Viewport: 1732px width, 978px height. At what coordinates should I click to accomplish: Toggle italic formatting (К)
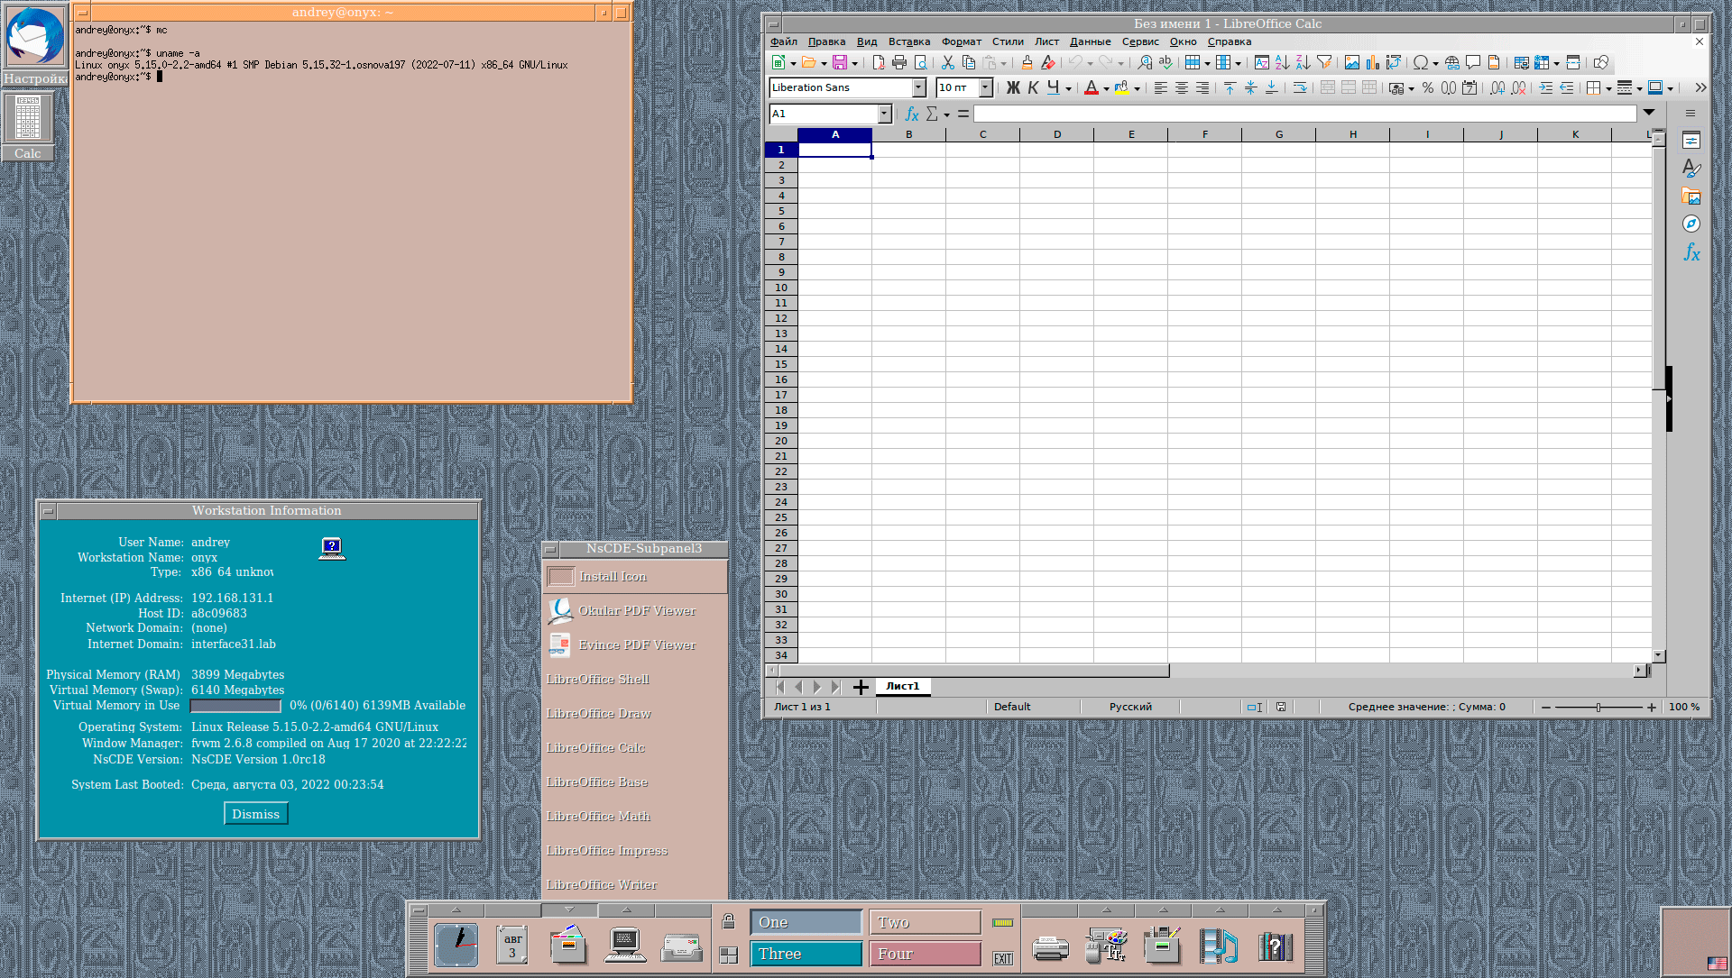pos(1033,87)
